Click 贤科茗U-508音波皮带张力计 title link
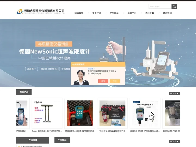196x147 pixels. [x=112, y=131]
